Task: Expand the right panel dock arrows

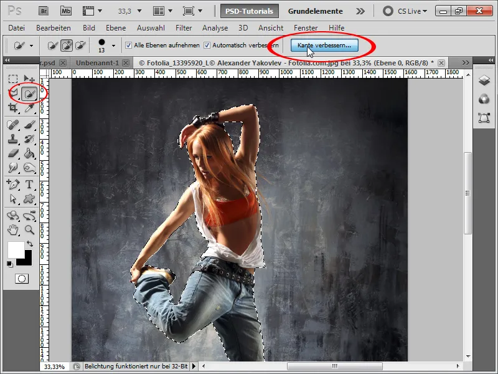Action: pos(491,60)
